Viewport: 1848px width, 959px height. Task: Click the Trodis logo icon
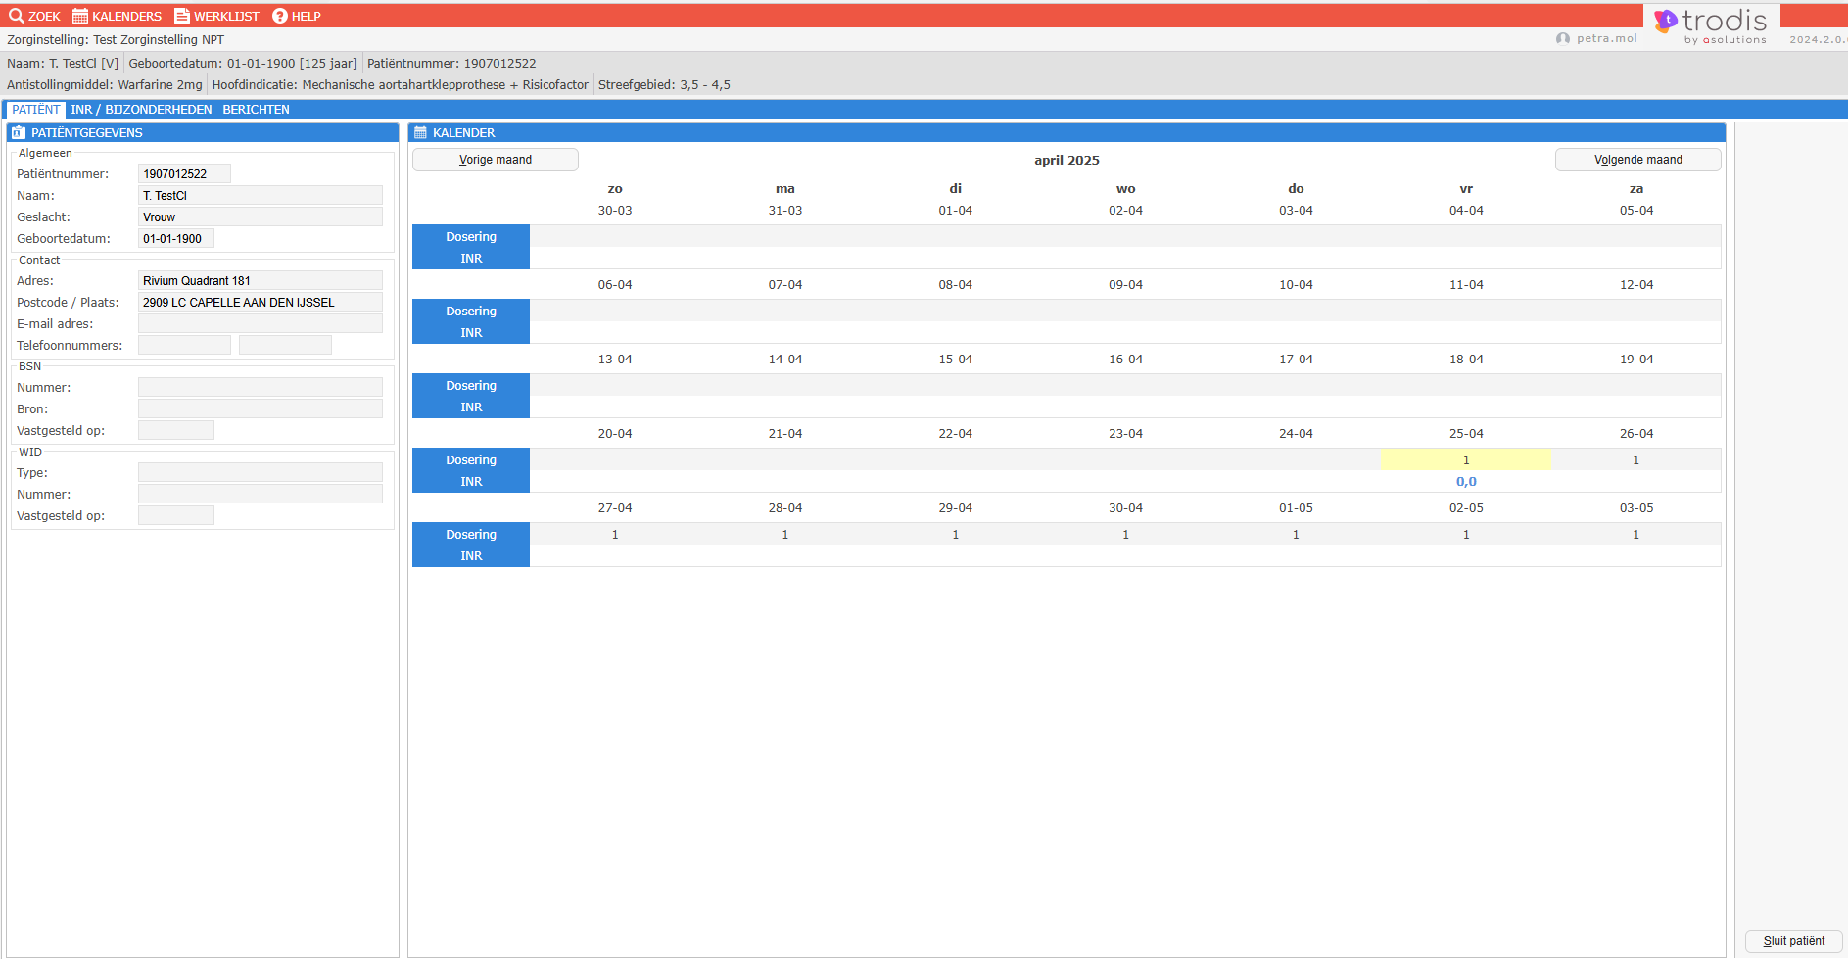pyautogui.click(x=1666, y=21)
